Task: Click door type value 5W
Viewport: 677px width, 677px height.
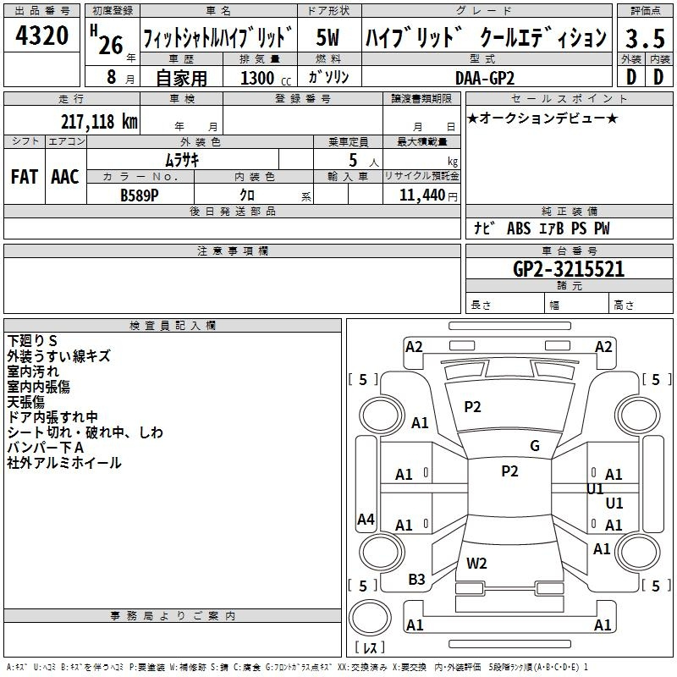Action: pos(328,37)
